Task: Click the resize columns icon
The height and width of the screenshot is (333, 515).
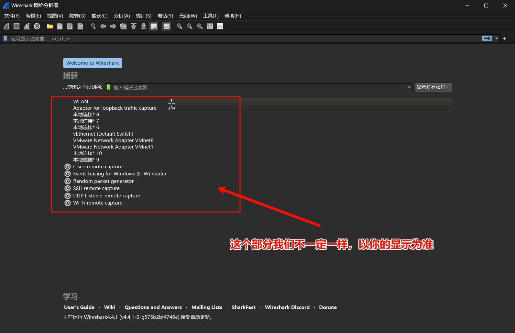Action: click(x=220, y=27)
